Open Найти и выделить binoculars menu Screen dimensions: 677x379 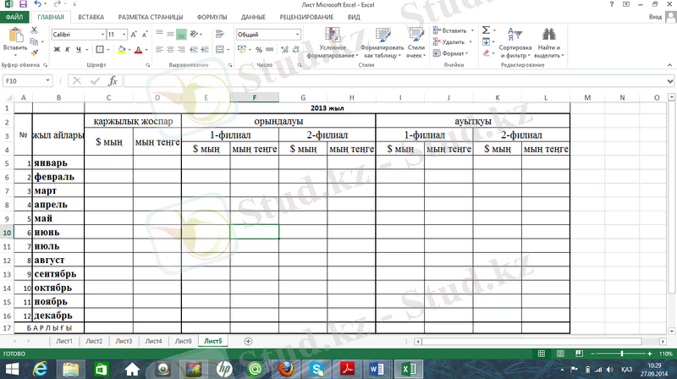(x=548, y=42)
